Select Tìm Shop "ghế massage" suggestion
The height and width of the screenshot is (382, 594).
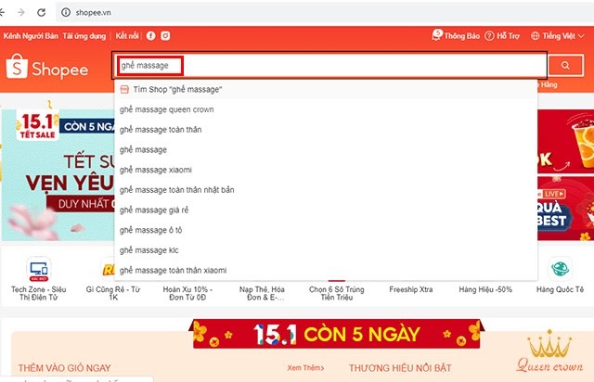pyautogui.click(x=326, y=89)
